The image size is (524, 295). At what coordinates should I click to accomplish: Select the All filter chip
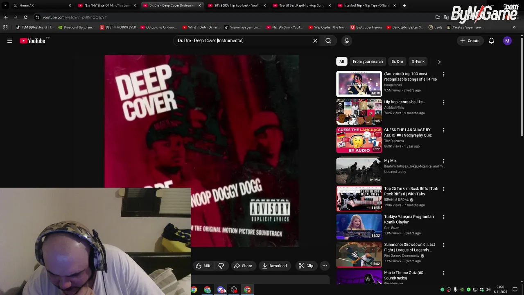[x=341, y=61]
